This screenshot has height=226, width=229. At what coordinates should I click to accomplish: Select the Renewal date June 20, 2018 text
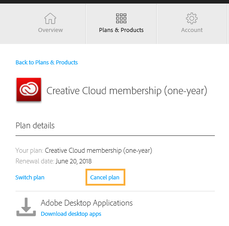pos(74,161)
